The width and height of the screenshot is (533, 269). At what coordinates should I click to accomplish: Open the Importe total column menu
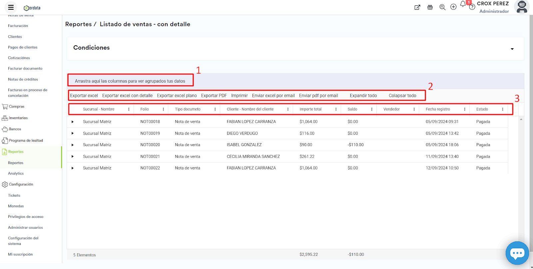336,109
